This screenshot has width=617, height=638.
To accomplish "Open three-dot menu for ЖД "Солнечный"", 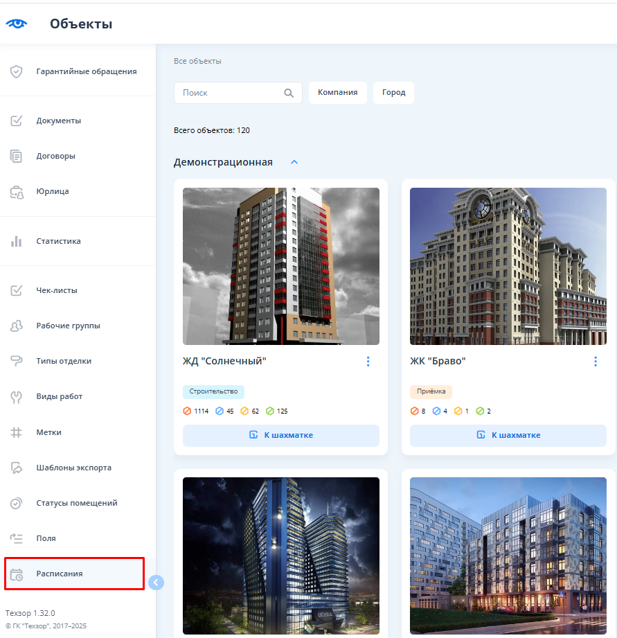I will tap(368, 361).
